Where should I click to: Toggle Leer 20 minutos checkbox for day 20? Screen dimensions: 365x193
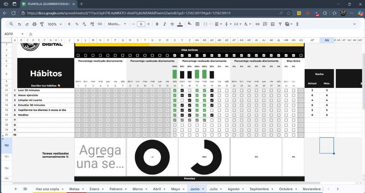(x=219, y=90)
